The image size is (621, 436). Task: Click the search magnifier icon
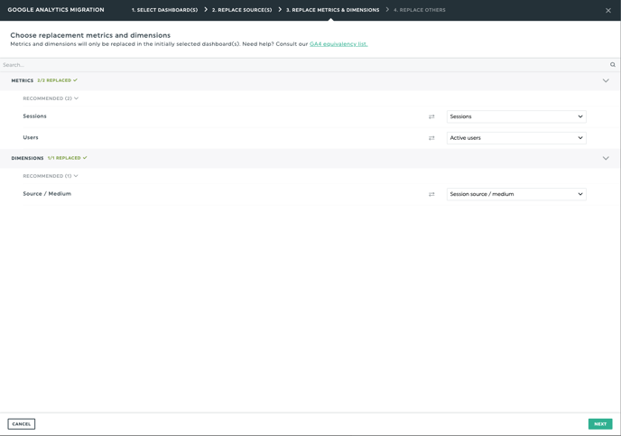click(x=613, y=65)
